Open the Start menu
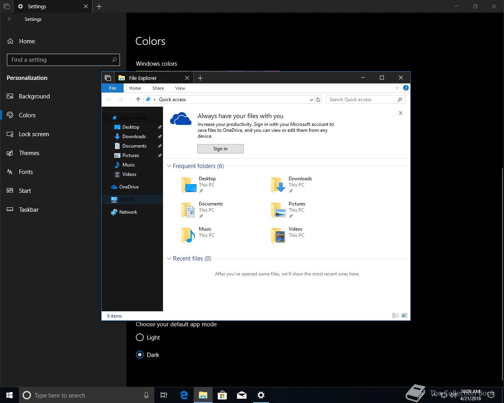This screenshot has height=403, width=504. [x=9, y=395]
